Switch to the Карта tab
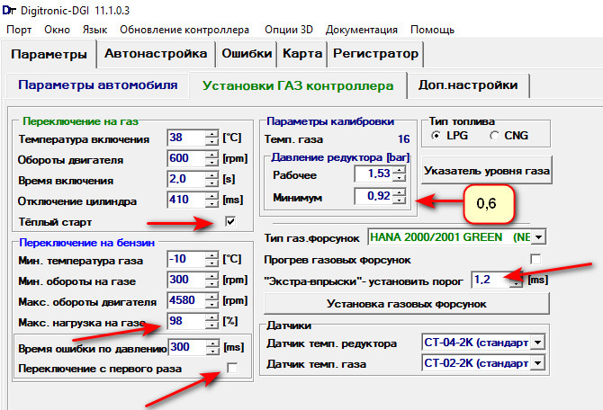Viewport: 603px width, 410px height. (x=302, y=53)
